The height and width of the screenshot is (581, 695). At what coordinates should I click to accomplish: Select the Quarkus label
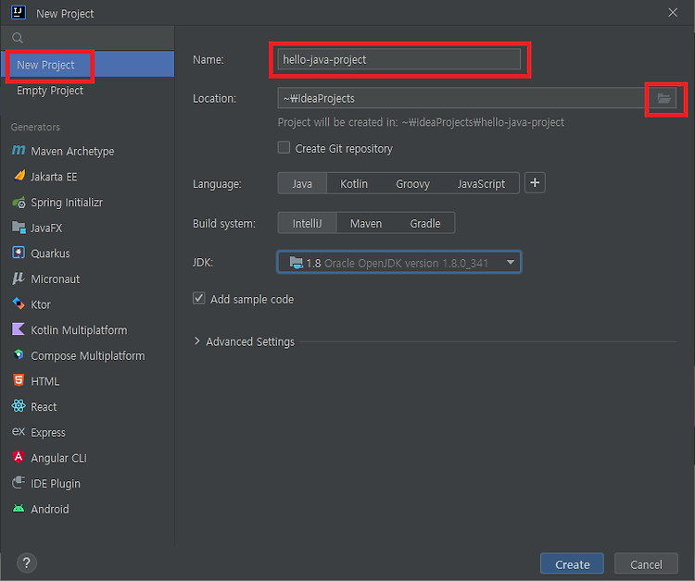pyautogui.click(x=50, y=253)
